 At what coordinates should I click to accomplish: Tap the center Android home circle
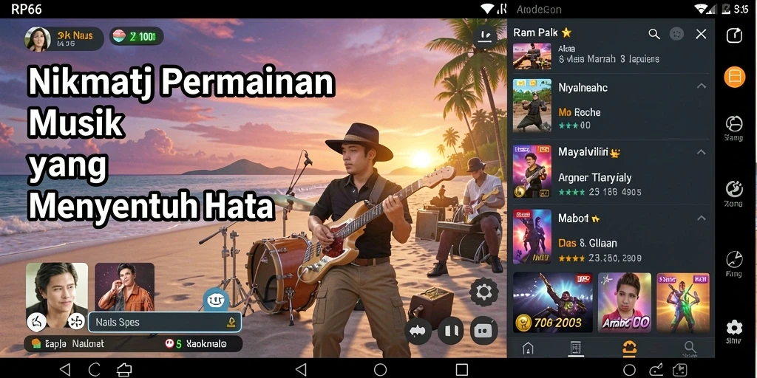tap(381, 369)
